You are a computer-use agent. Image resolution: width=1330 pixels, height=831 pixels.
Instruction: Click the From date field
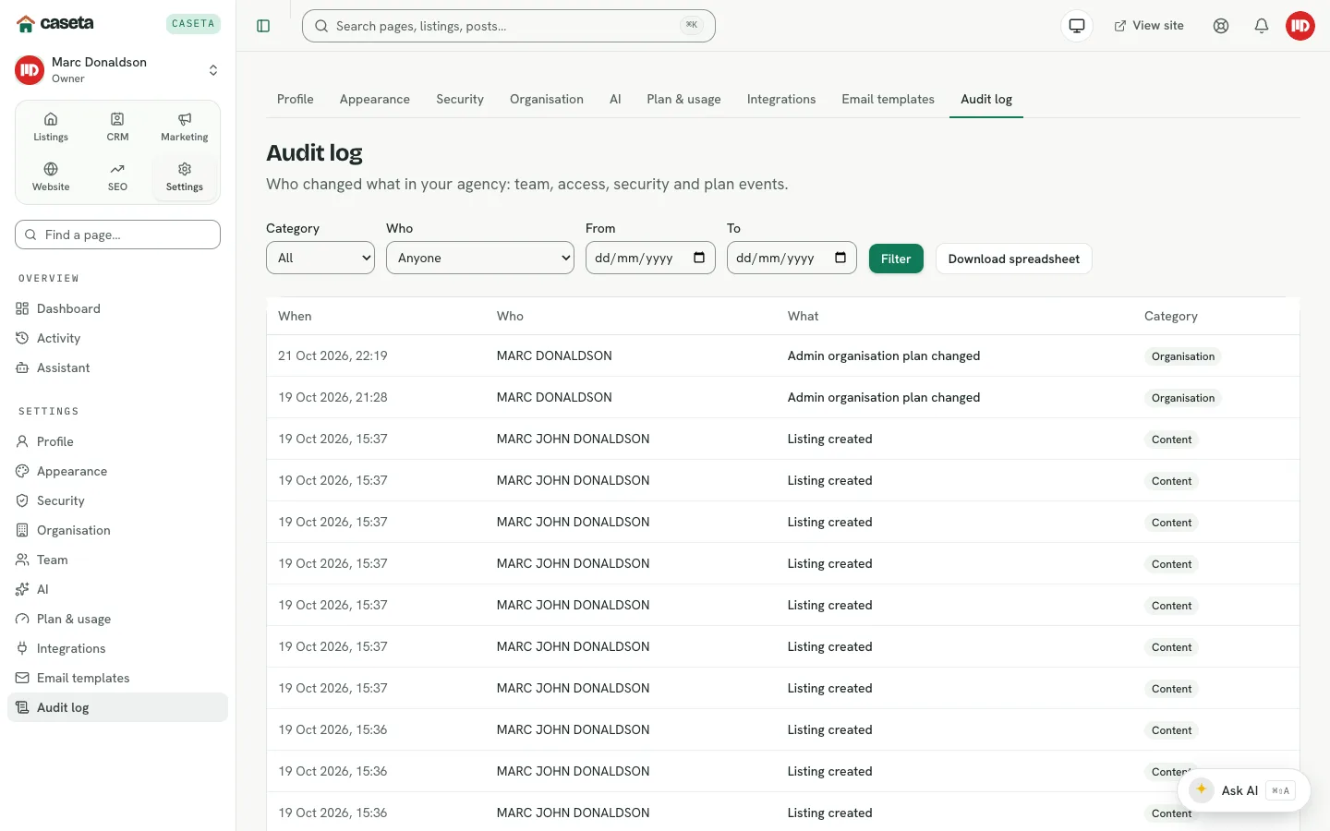650,258
